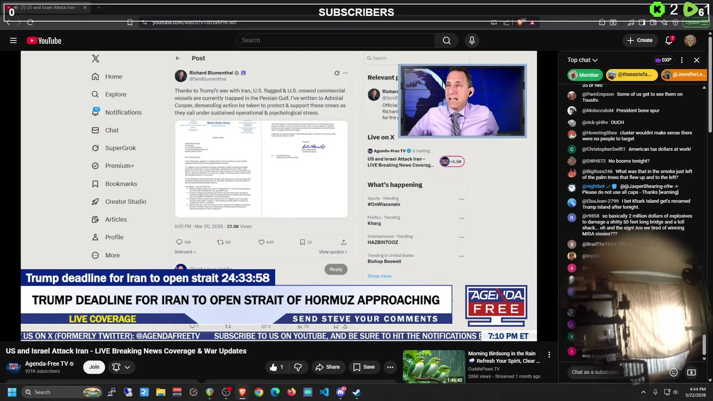Go back in browser history
This screenshot has width=713, height=401.
[8, 22]
